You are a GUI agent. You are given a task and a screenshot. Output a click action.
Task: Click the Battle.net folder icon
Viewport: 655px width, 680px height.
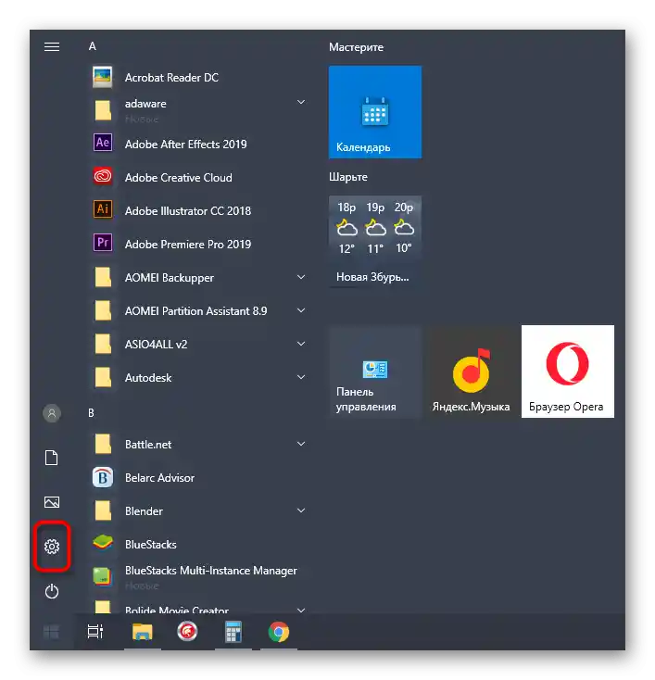103,444
